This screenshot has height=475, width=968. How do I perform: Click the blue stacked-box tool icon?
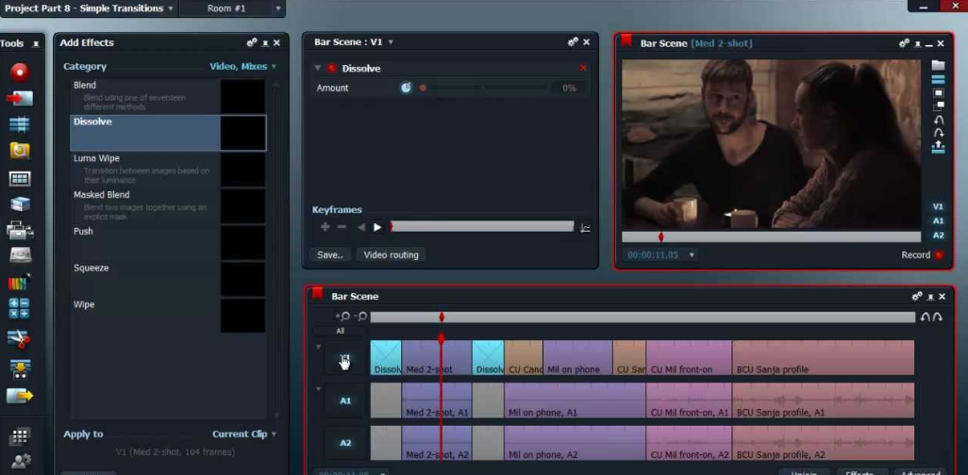tap(20, 205)
